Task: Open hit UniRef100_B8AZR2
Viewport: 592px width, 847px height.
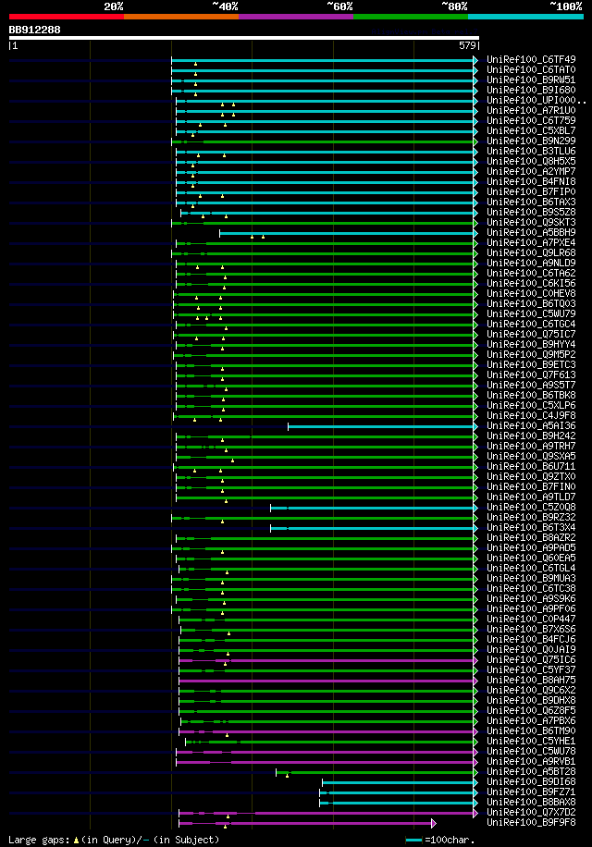Action: 531,537
